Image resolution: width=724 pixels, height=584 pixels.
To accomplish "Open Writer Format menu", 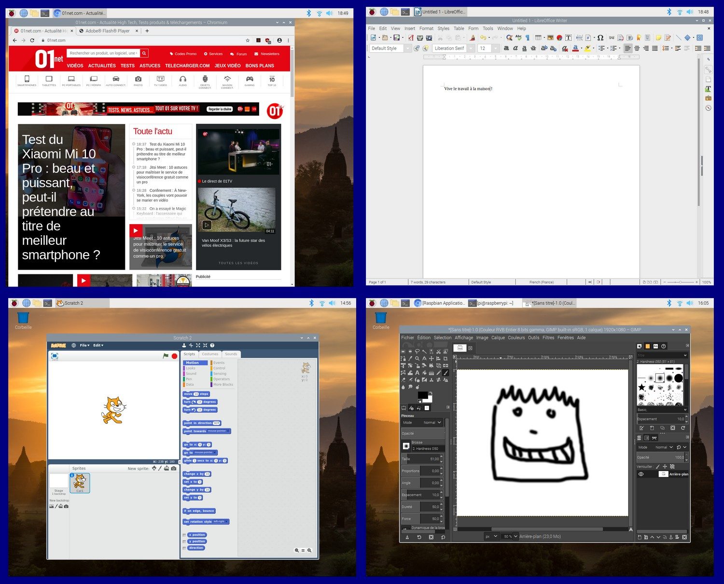I will pos(426,28).
